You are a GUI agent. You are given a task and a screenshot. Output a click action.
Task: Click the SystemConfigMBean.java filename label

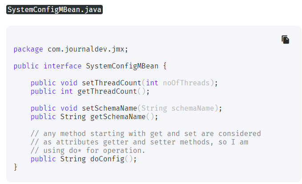coord(54,10)
